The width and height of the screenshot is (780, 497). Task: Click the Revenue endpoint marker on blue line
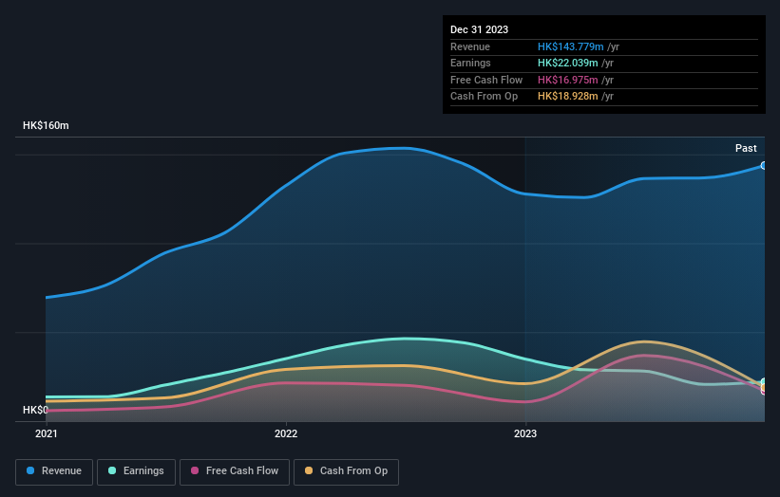coord(764,165)
